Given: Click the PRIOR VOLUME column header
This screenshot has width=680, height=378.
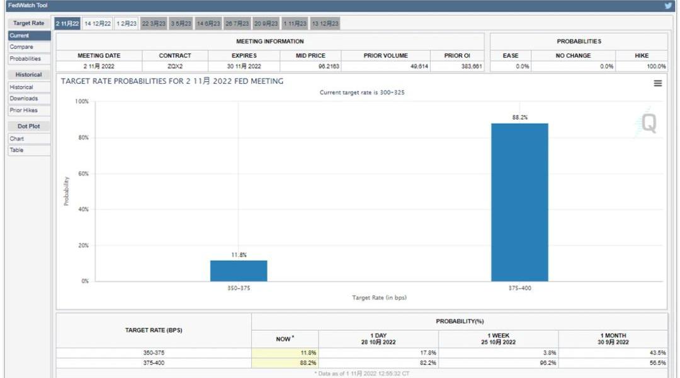Looking at the screenshot, I should [385, 55].
